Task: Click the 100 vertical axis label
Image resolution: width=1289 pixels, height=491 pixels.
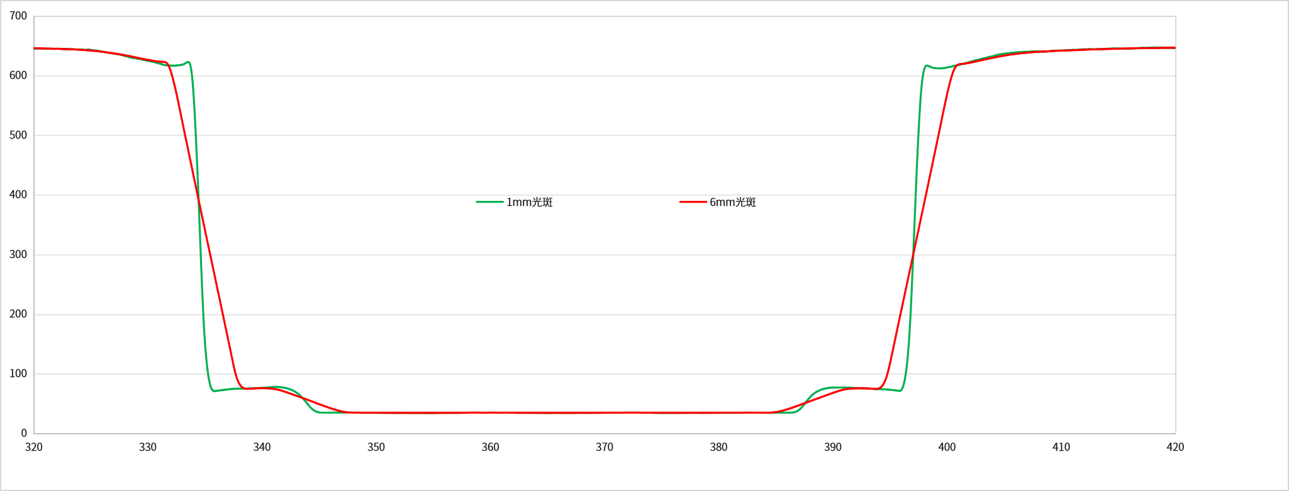Action: point(18,374)
